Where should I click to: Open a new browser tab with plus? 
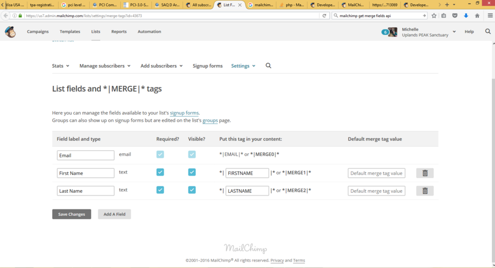click(447, 5)
